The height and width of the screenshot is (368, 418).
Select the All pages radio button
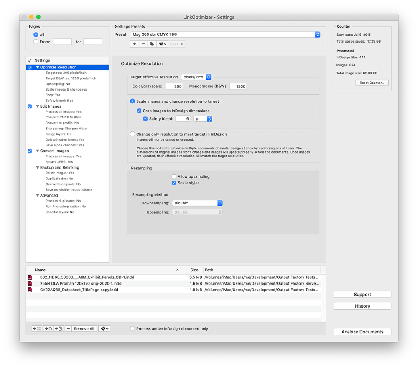[x=36, y=35]
